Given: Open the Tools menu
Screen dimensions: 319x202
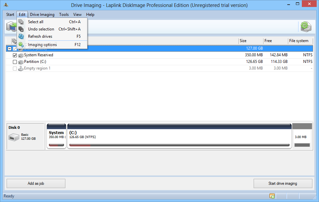Looking at the screenshot, I should pos(64,15).
